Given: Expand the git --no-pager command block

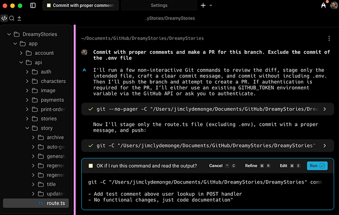Looking at the screenshot, I should click(x=324, y=109).
